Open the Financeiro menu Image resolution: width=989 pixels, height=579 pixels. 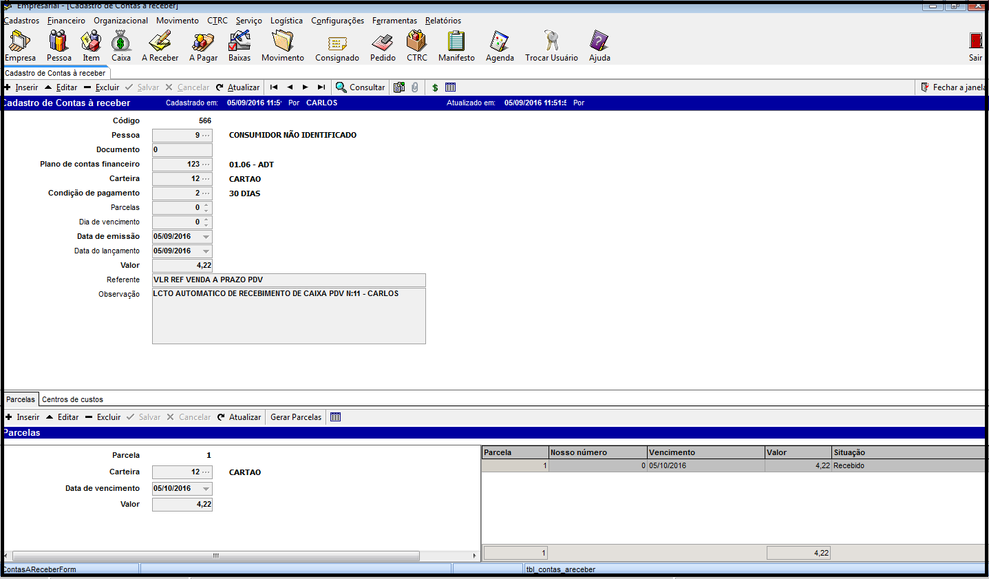click(66, 21)
